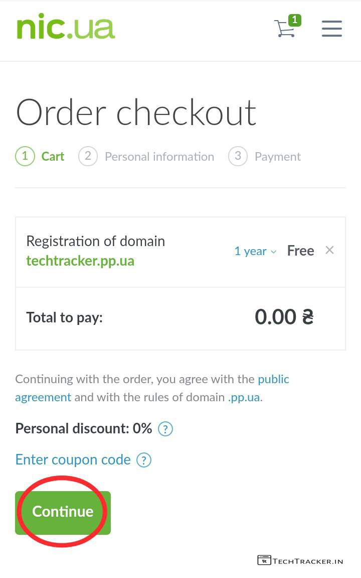The width and height of the screenshot is (361, 578).
Task: Open the hamburger navigation menu
Action: point(331,29)
